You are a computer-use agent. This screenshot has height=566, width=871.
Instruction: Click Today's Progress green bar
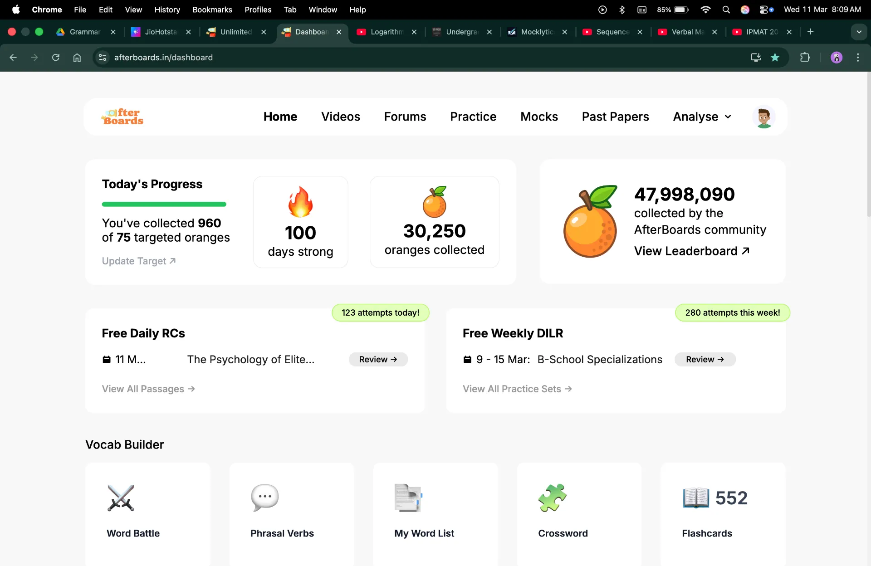[164, 204]
